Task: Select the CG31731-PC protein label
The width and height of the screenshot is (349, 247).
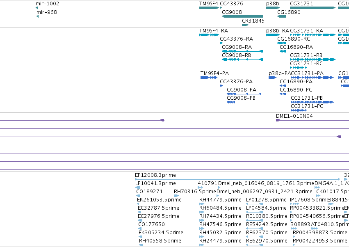Action: (x=307, y=106)
